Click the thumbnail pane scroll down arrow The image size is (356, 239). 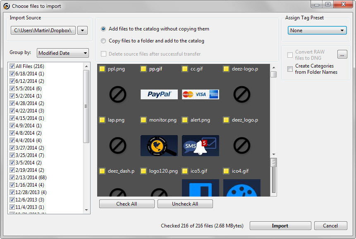pos(274,155)
